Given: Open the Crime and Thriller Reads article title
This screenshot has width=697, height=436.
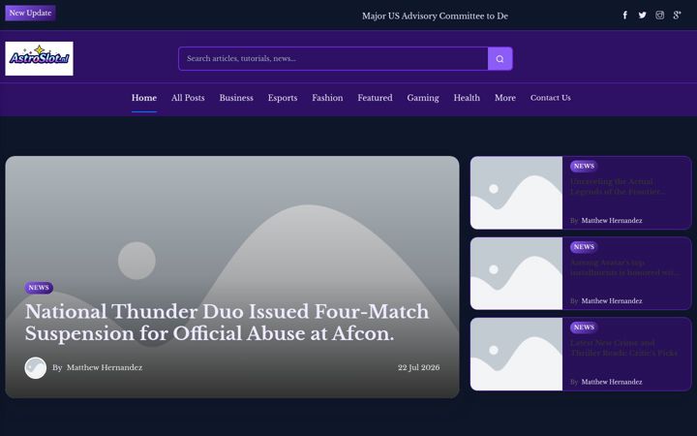Looking at the screenshot, I should click(x=624, y=348).
